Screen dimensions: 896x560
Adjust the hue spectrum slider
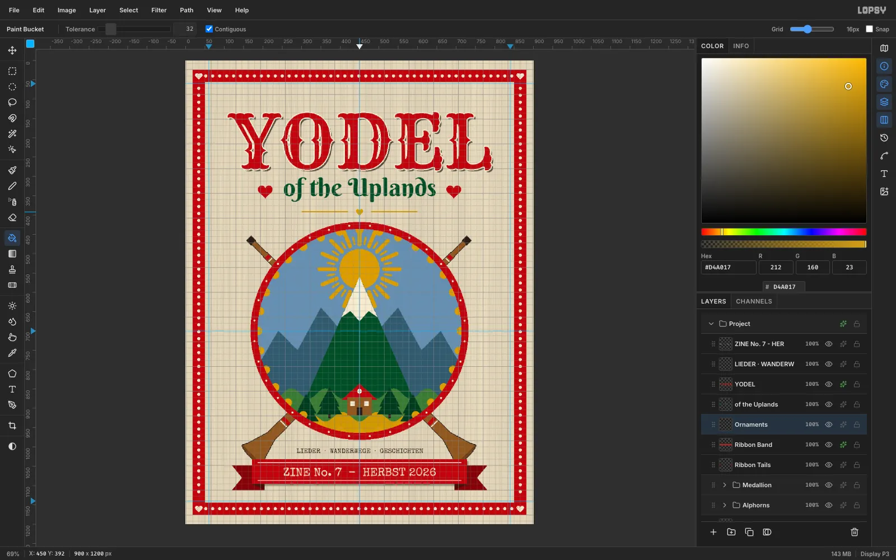[784, 232]
